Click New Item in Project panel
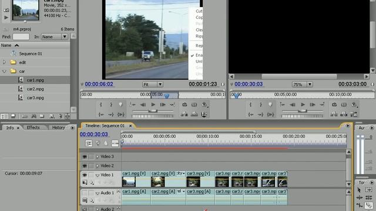376x211 pixels. pos(52,116)
